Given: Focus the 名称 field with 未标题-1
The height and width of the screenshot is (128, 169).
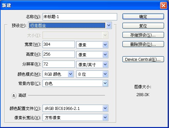Looking at the screenshot, I should [80, 17].
